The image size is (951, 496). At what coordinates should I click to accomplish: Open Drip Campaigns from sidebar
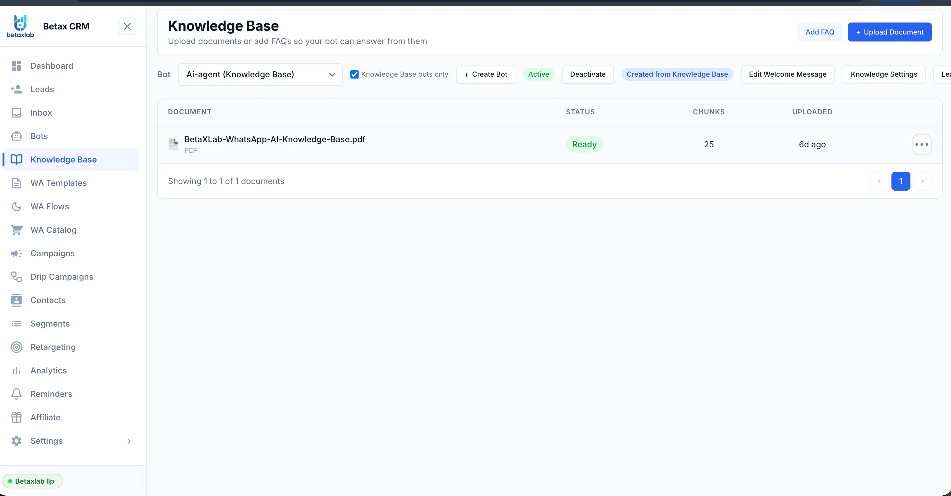pos(71,277)
